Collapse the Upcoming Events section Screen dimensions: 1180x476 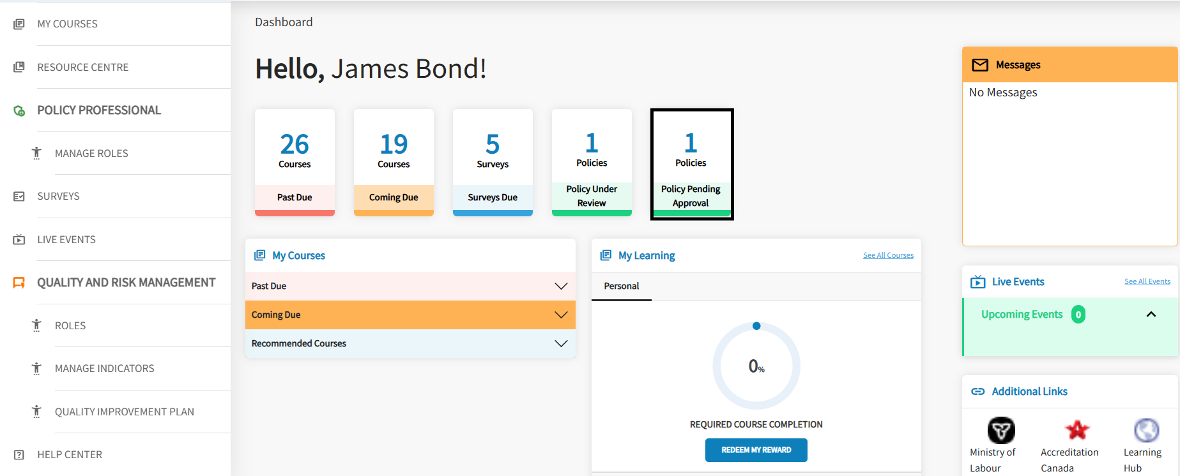pos(1151,315)
